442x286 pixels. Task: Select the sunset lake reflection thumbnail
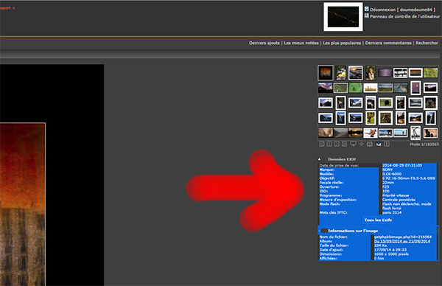coord(355,133)
